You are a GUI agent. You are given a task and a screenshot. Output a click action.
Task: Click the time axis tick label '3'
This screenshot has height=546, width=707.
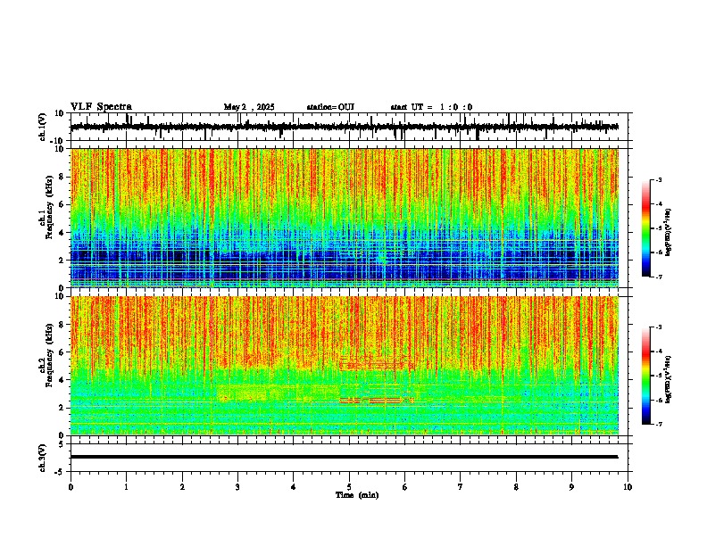[x=237, y=487]
